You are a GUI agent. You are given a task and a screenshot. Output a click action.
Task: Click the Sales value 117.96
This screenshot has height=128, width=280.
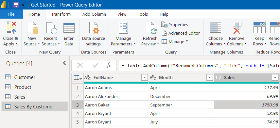click(247, 88)
